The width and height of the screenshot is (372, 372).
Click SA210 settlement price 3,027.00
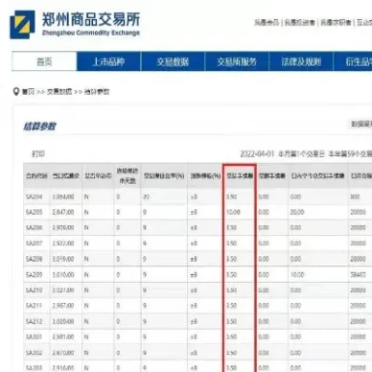pyautogui.click(x=63, y=291)
